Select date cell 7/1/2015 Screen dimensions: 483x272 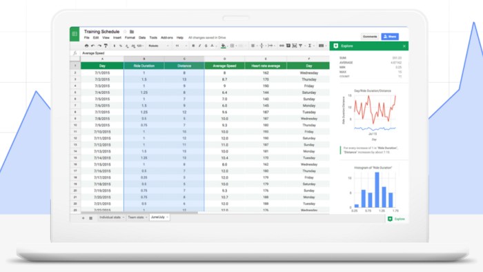[x=102, y=73]
